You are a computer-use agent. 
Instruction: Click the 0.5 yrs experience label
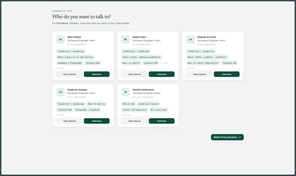(143, 97)
